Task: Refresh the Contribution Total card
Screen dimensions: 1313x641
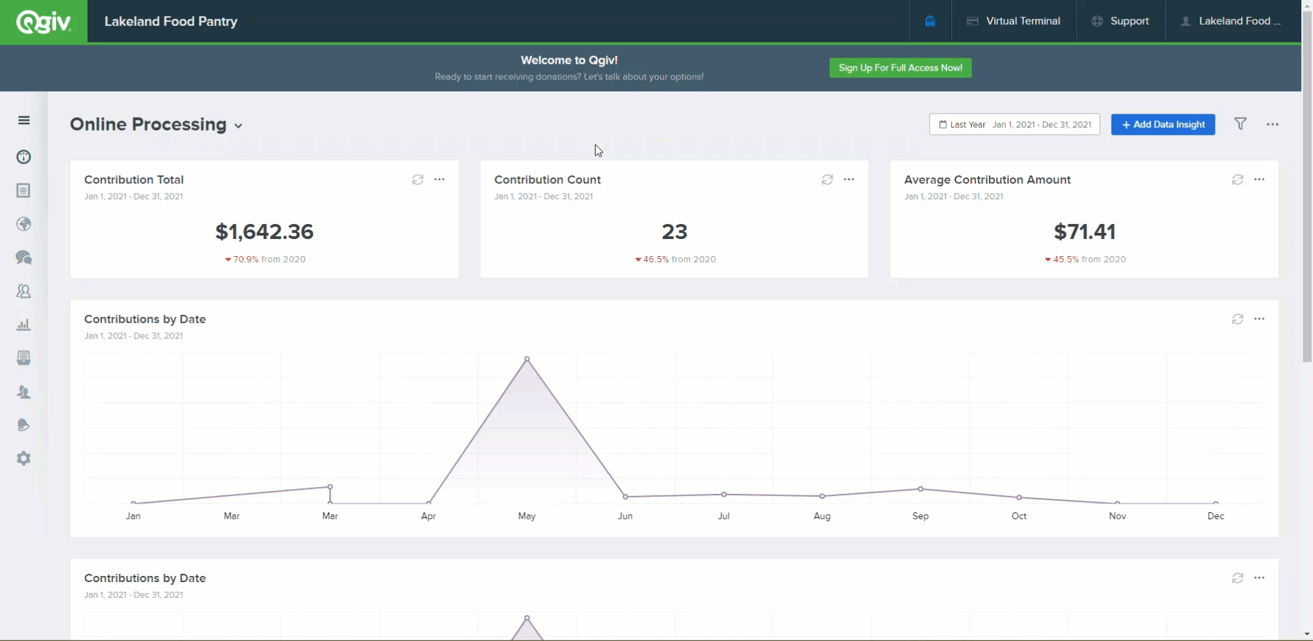Action: tap(418, 179)
